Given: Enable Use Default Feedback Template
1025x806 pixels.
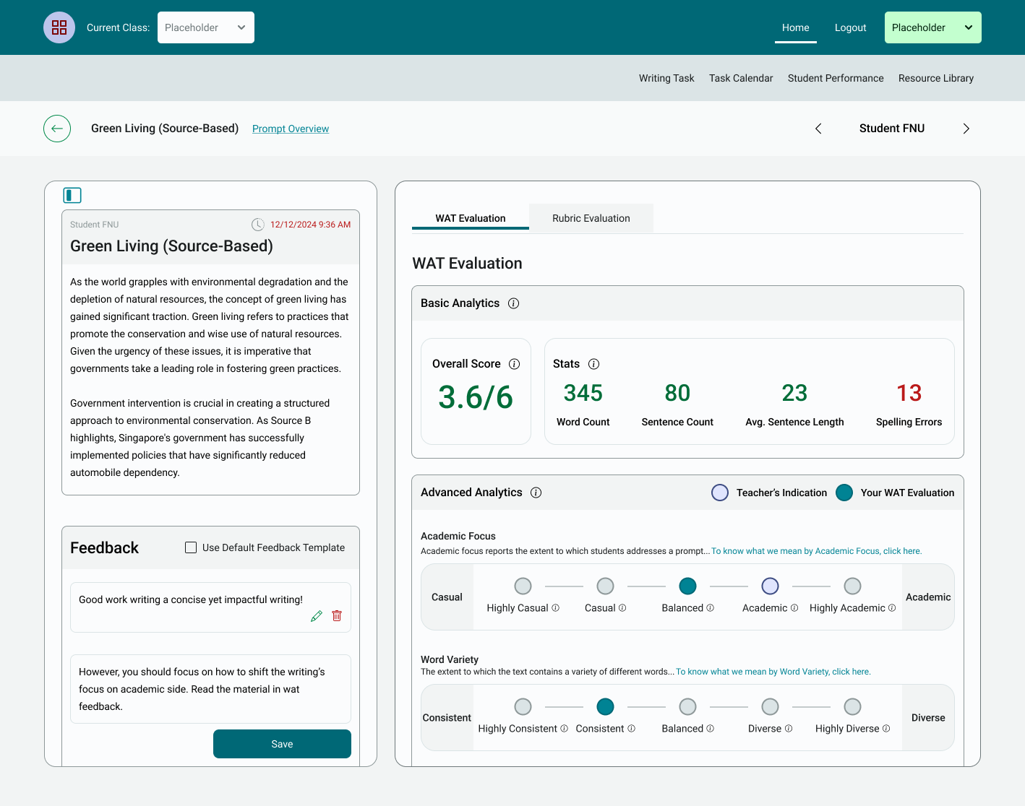Looking at the screenshot, I should pos(190,547).
